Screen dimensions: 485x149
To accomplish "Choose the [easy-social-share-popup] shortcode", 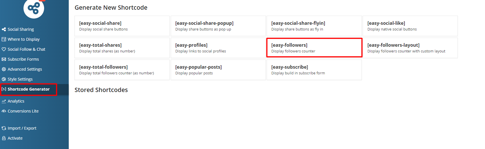I will click(x=218, y=26).
